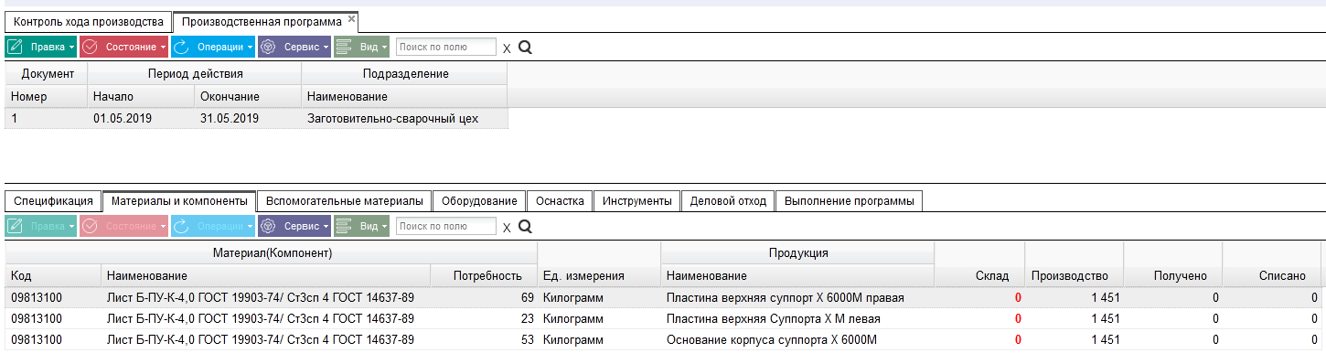This screenshot has height=364, width=1326.
Task: Click lower panel search magnifier icon
Action: pyautogui.click(x=525, y=226)
